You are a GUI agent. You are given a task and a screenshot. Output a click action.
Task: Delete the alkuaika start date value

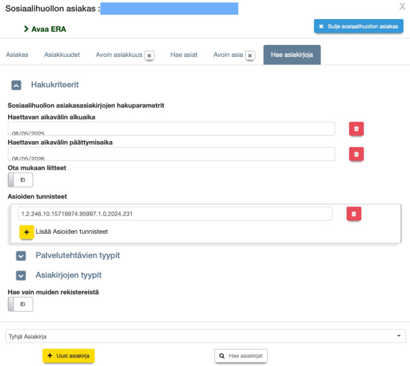click(356, 129)
